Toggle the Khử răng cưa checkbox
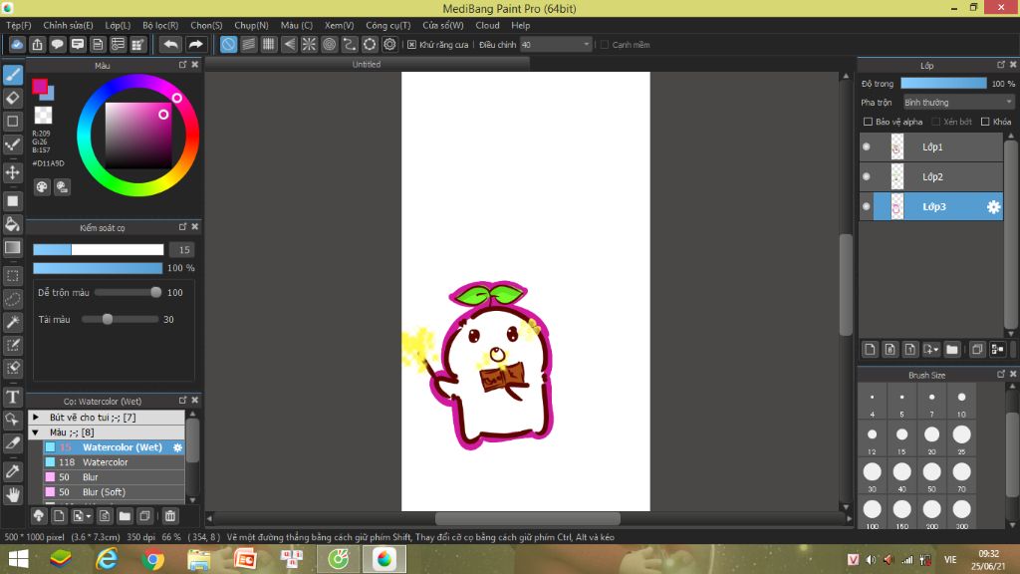The height and width of the screenshot is (574, 1020). tap(411, 44)
